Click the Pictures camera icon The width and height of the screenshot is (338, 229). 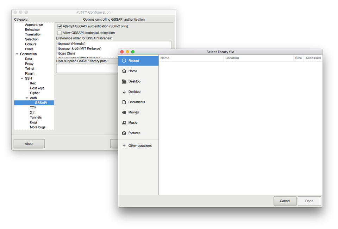124,133
